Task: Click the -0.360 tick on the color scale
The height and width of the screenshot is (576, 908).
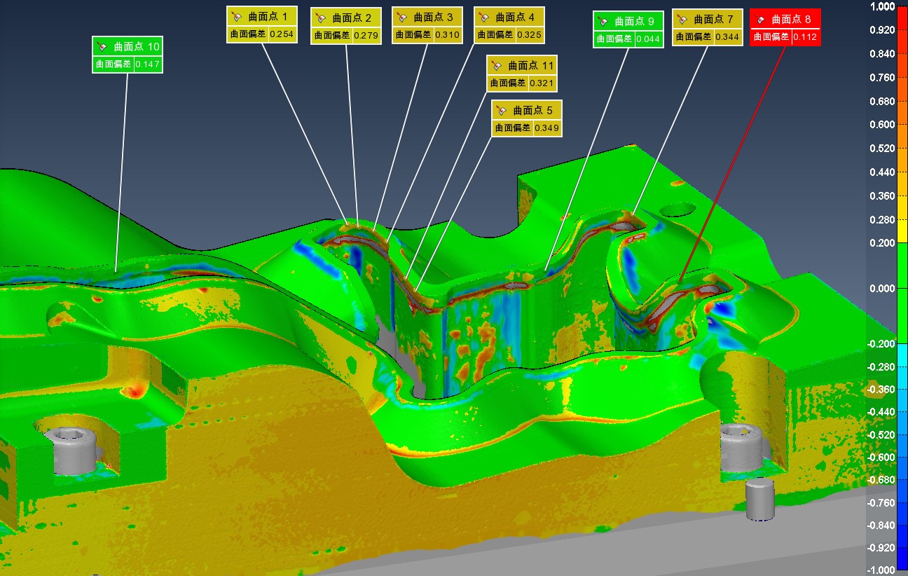Action: (883, 390)
